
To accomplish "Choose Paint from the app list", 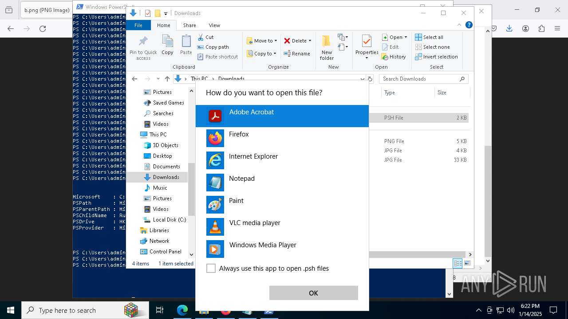I will pos(282,205).
